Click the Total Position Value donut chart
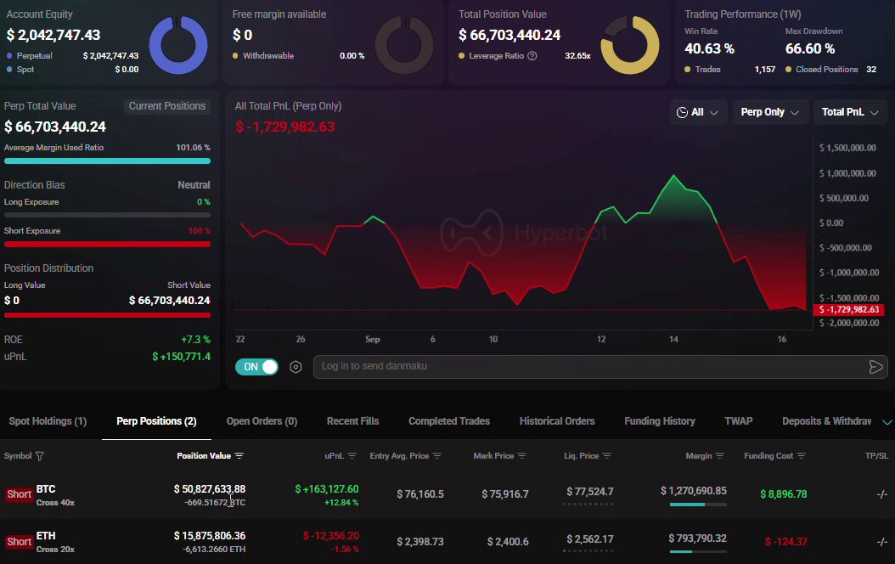Image resolution: width=895 pixels, height=564 pixels. pyautogui.click(x=630, y=45)
